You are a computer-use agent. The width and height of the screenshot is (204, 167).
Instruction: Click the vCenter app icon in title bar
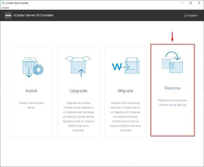(x=3, y=3)
